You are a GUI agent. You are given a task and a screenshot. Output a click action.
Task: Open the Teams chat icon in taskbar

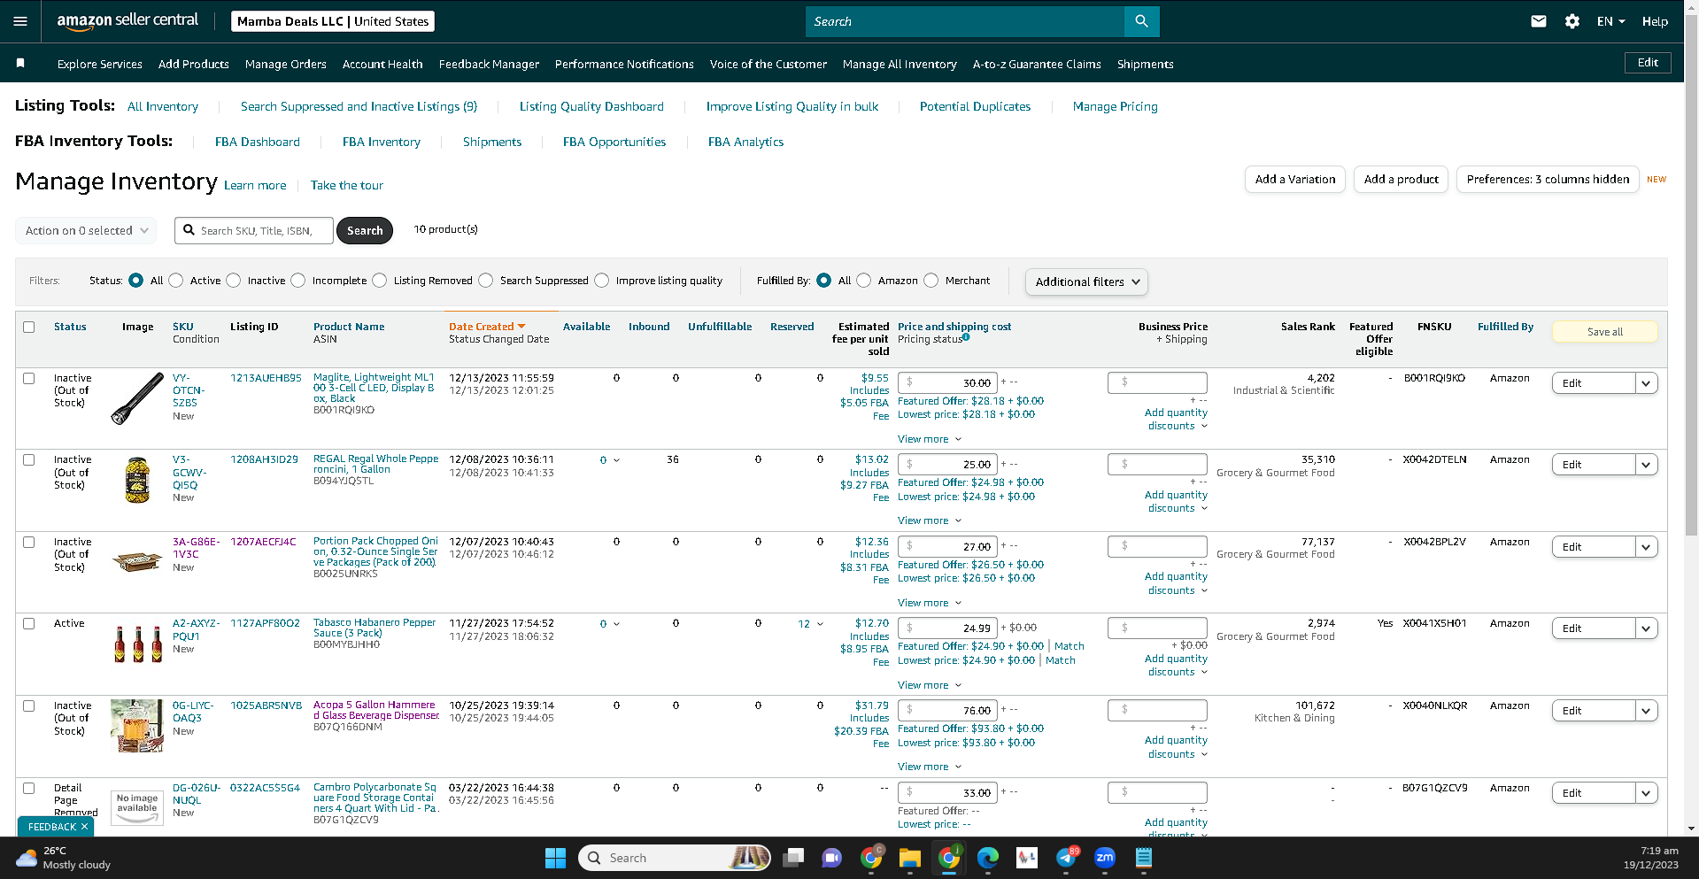[x=831, y=858]
